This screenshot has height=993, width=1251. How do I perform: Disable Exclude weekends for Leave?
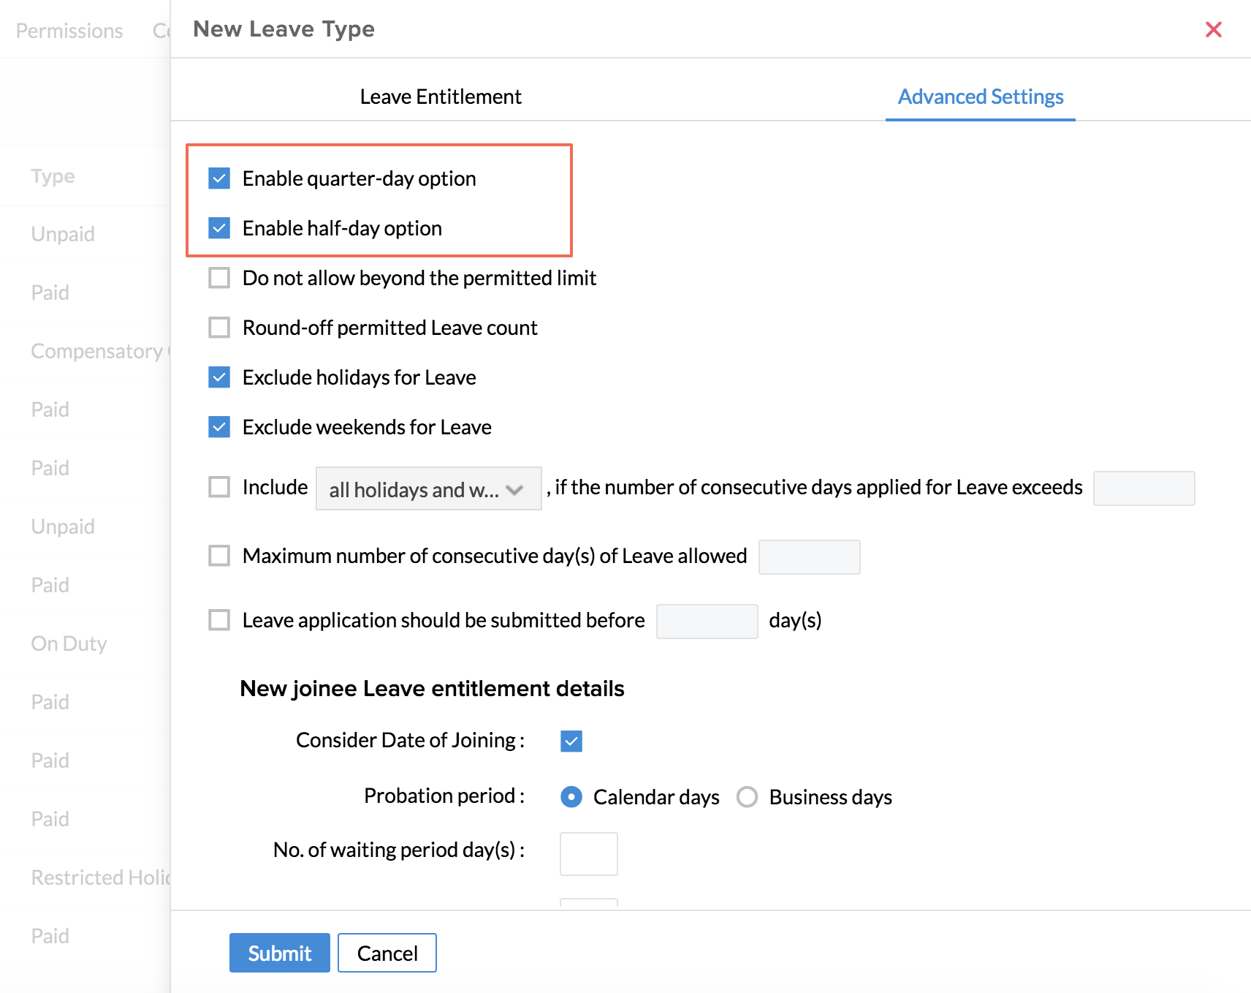pyautogui.click(x=219, y=427)
